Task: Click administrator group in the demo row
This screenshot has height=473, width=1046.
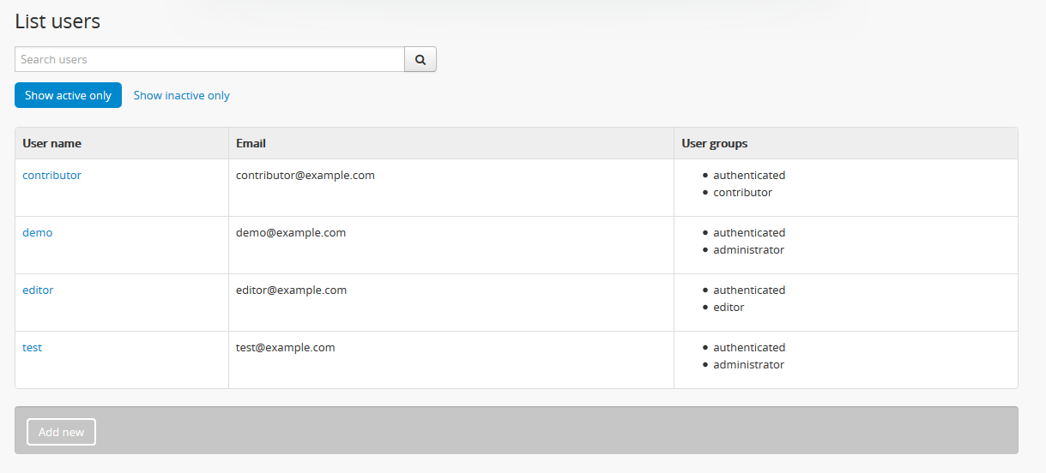Action: [x=748, y=249]
